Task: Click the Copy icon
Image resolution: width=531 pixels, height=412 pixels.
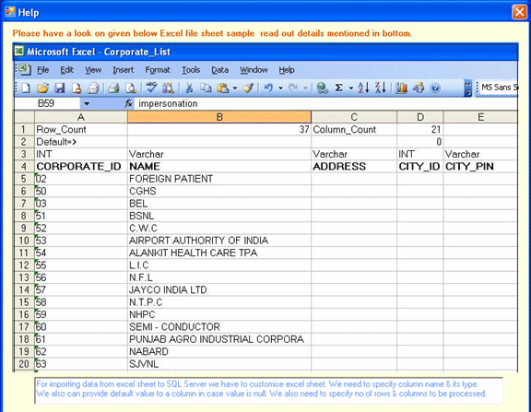Action: point(206,88)
